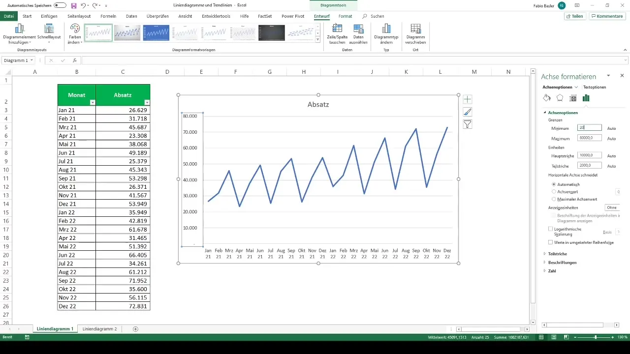This screenshot has width=630, height=354.
Task: Reset Hauptstriche via Auto button
Action: [x=611, y=156]
